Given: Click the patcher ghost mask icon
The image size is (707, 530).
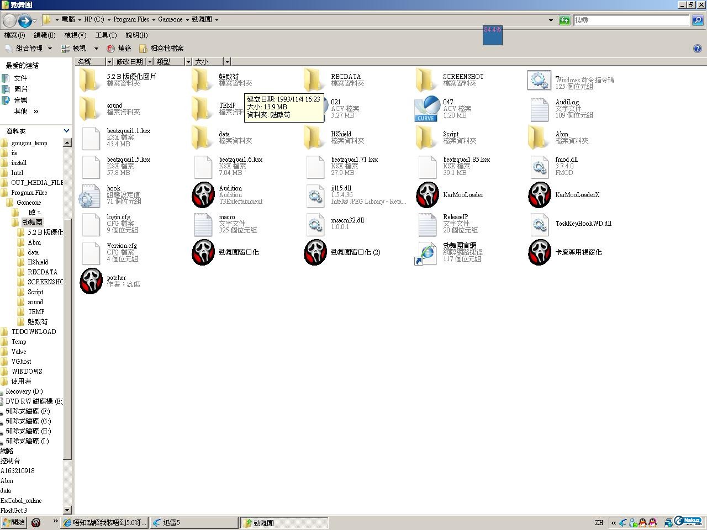Looking at the screenshot, I should click(x=91, y=281).
